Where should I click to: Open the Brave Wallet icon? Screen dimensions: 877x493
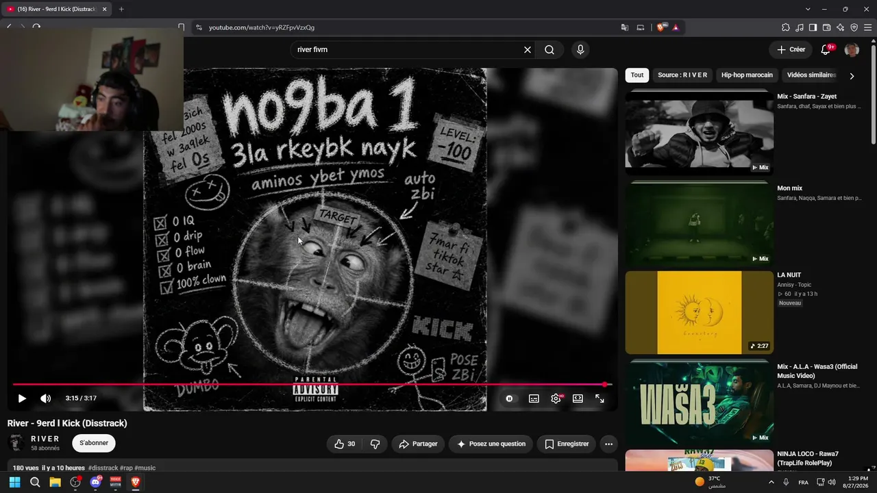tap(826, 27)
